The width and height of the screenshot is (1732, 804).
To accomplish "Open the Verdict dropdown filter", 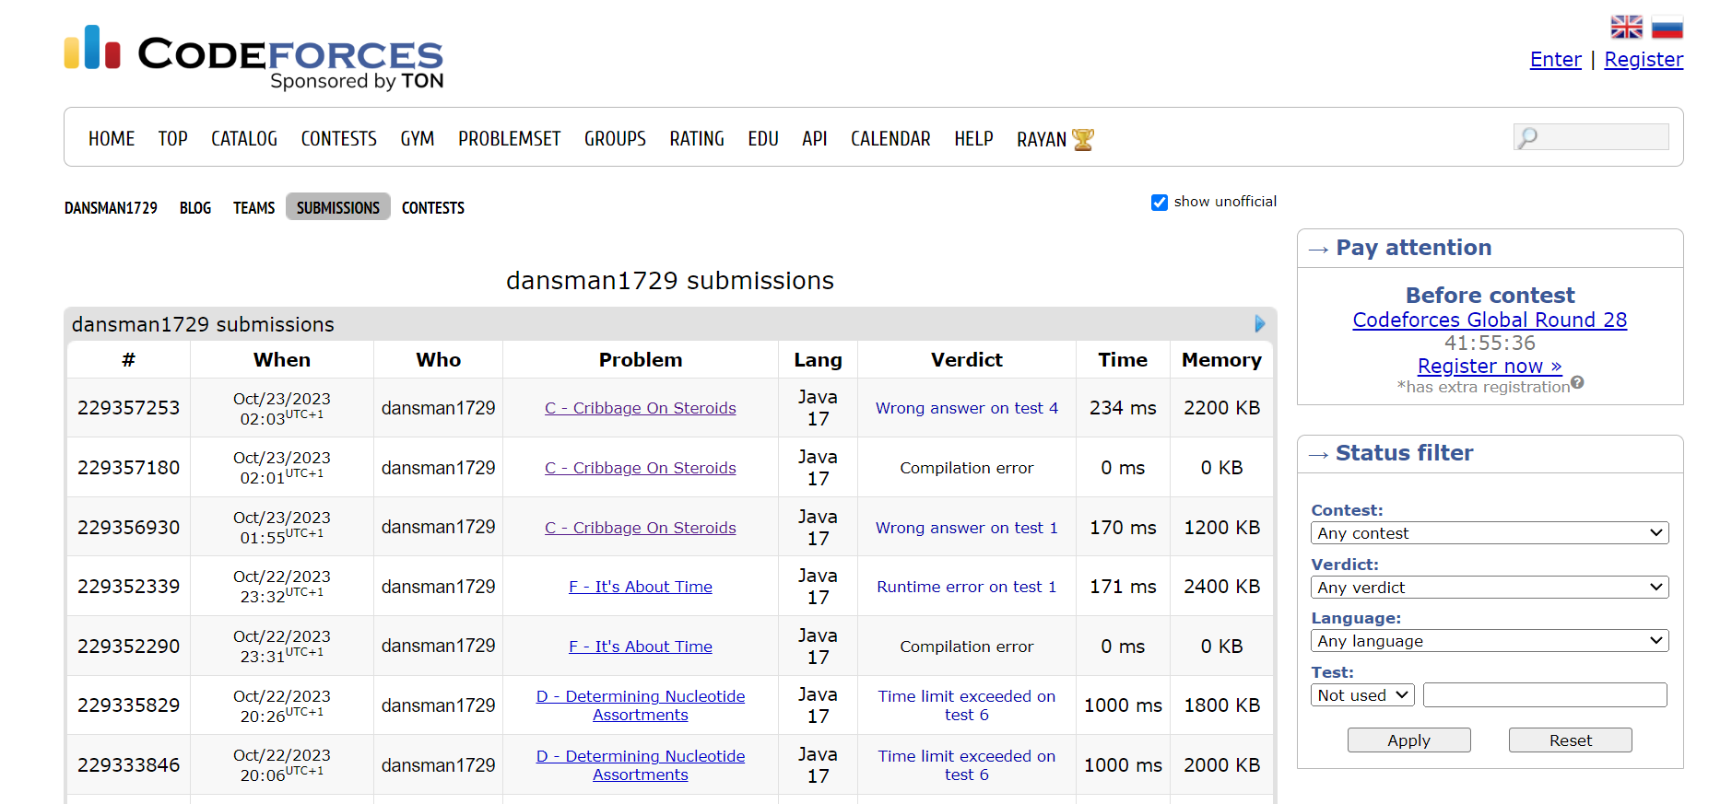I will pyautogui.click(x=1490, y=588).
